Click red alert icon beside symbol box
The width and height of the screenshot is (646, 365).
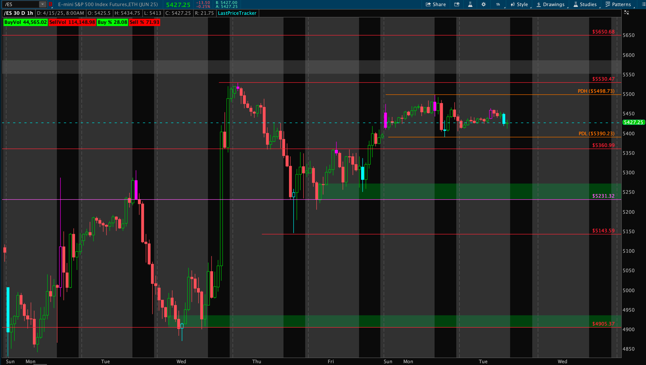click(50, 4)
